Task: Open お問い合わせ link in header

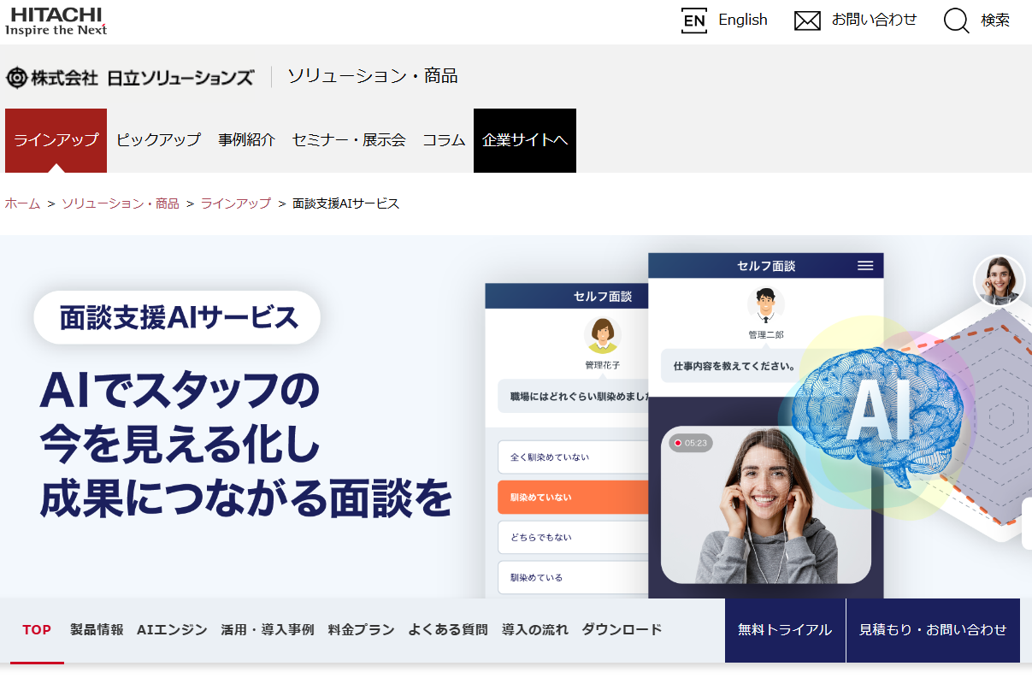Action: (874, 21)
